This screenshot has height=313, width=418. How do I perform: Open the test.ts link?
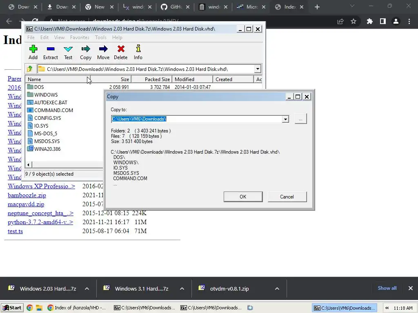click(15, 231)
